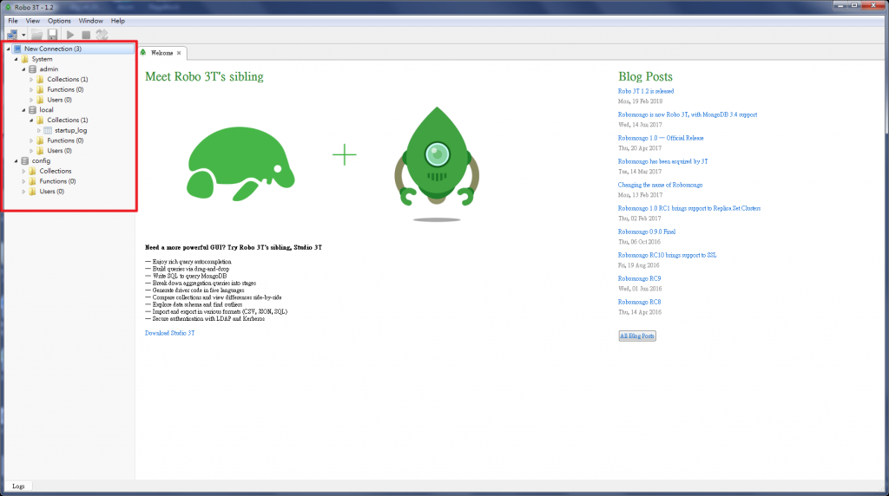Click the System folder icon
Screen dimensions: 889x496
(25, 59)
